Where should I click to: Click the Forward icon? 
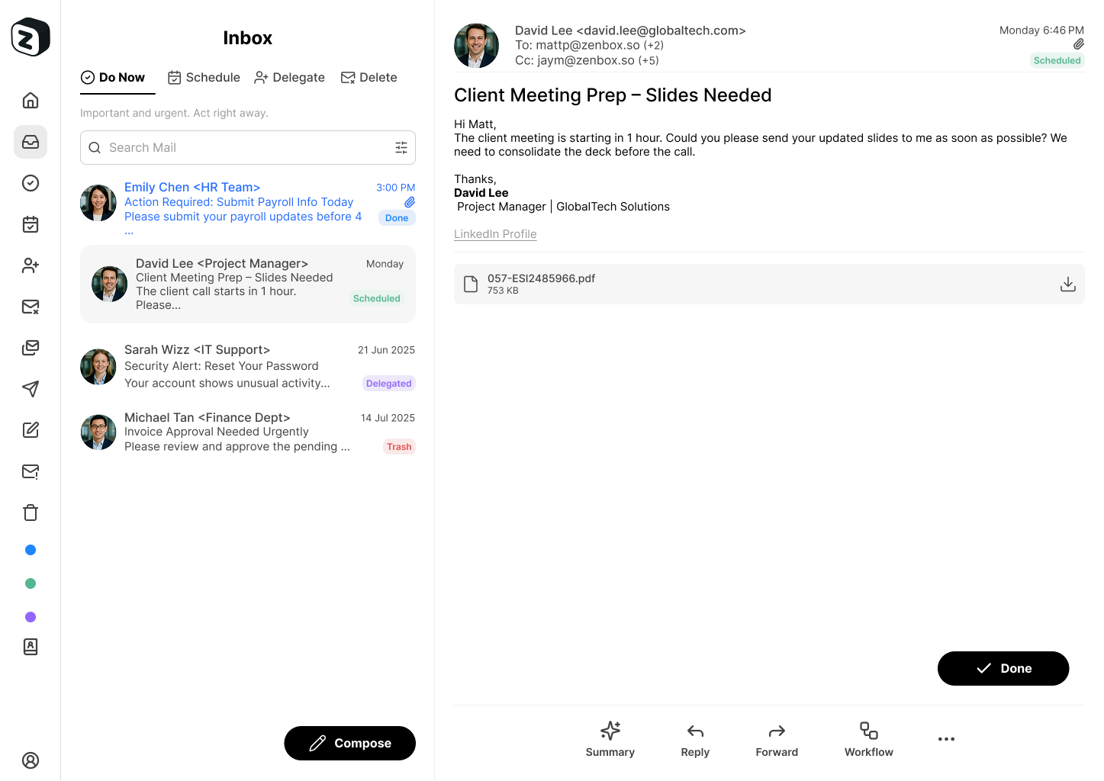[x=776, y=738]
